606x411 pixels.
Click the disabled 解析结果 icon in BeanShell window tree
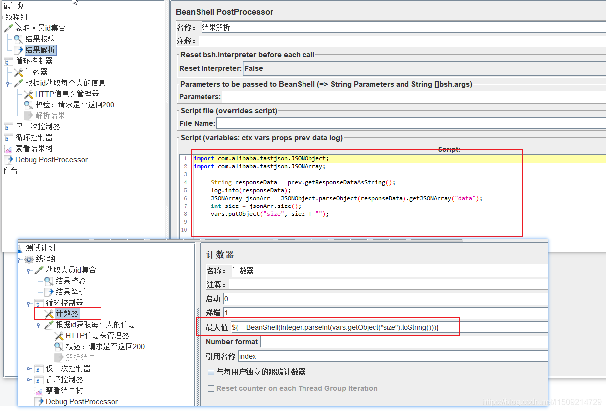(x=28, y=115)
